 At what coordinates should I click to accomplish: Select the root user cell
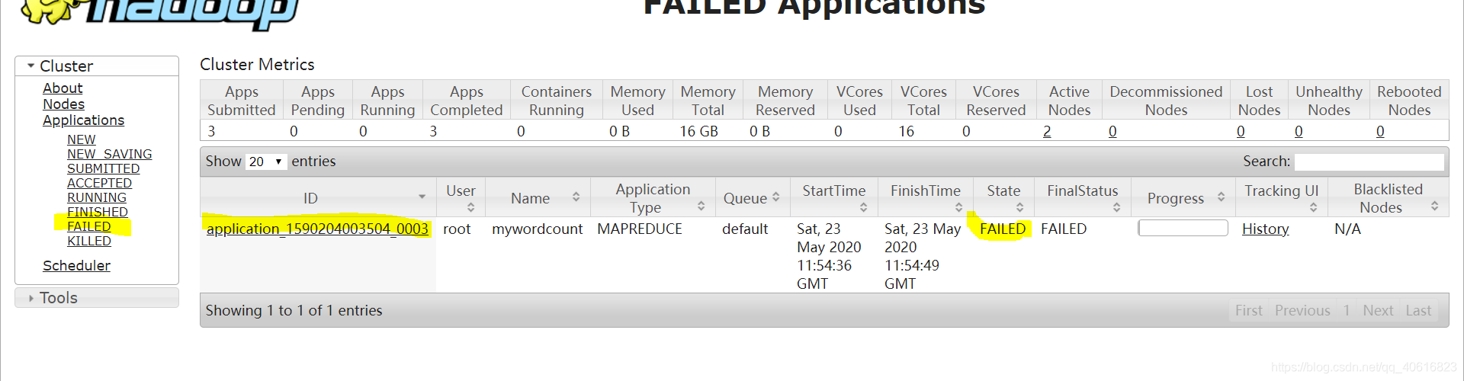457,229
